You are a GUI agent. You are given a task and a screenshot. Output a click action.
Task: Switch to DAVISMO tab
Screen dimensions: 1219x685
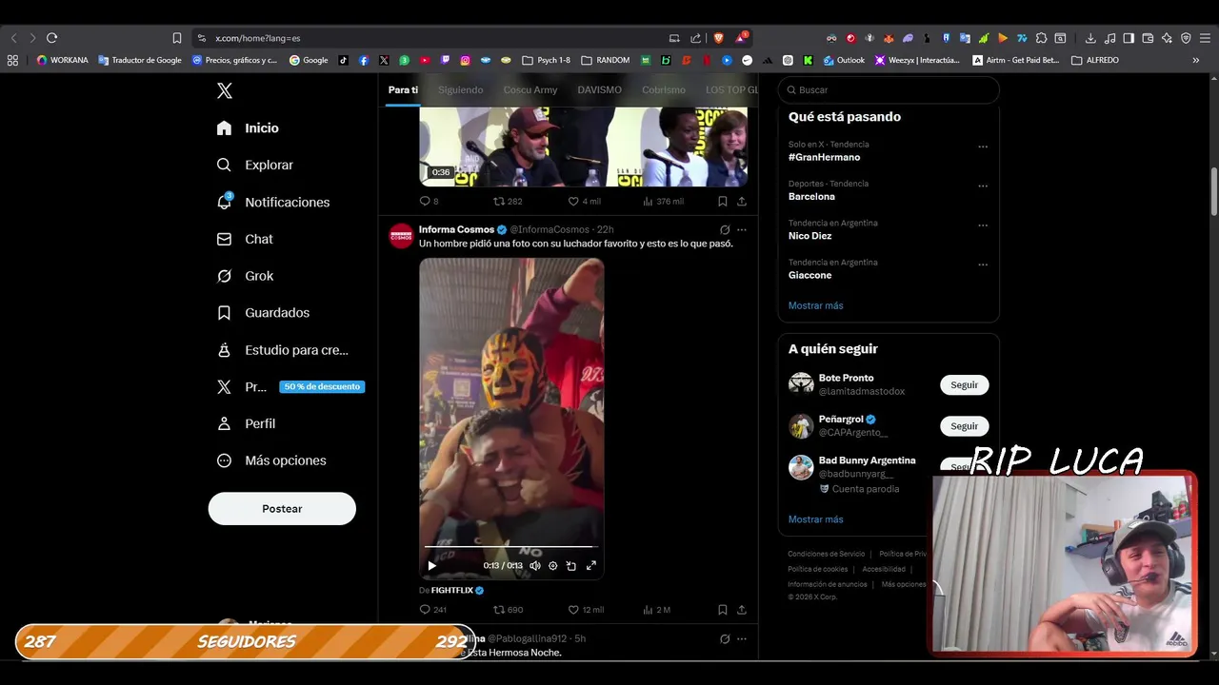[599, 89]
